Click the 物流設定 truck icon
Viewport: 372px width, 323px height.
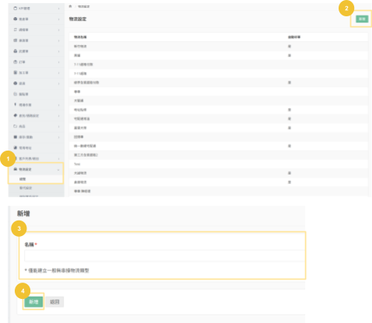point(16,169)
